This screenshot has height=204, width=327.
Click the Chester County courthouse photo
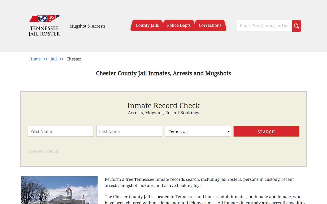click(59, 190)
